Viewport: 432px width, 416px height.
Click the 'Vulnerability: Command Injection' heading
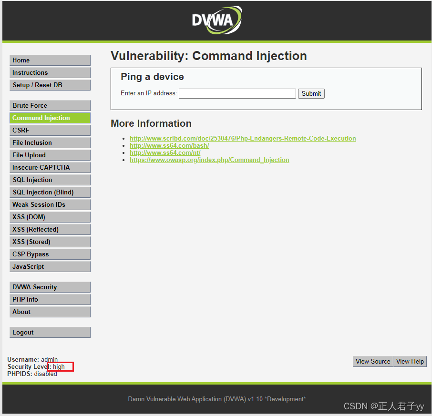point(208,56)
